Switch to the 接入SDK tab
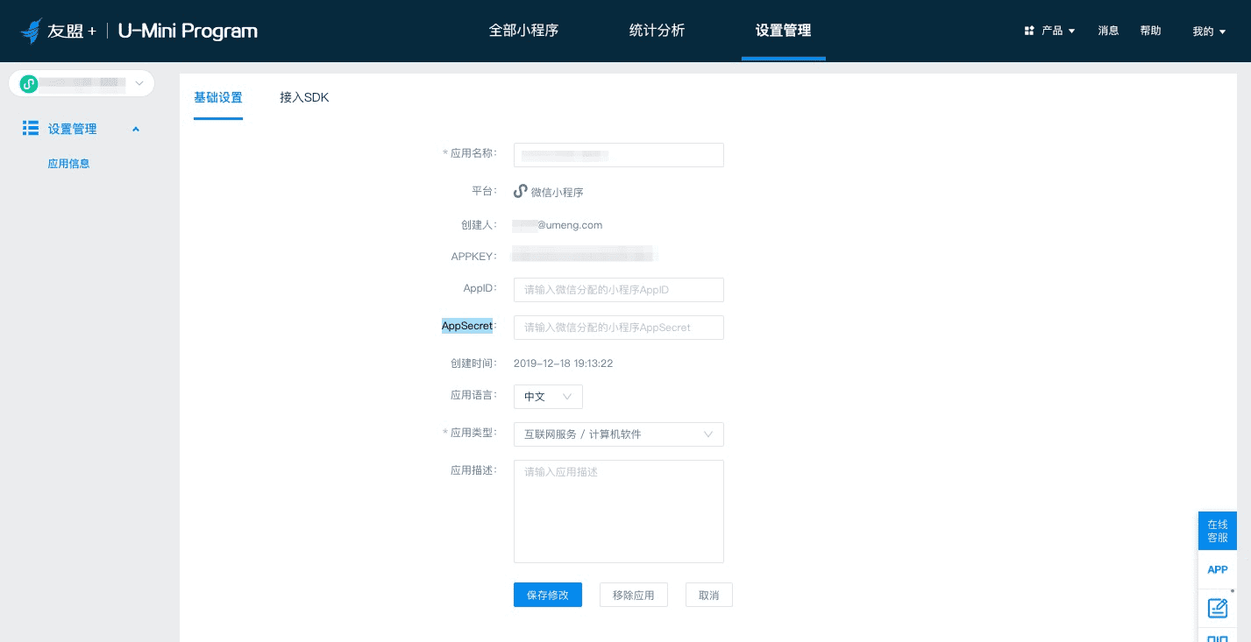Viewport: 1251px width, 642px height. [304, 97]
